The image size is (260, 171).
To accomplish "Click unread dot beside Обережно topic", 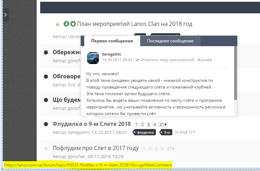I will [x=46, y=52].
